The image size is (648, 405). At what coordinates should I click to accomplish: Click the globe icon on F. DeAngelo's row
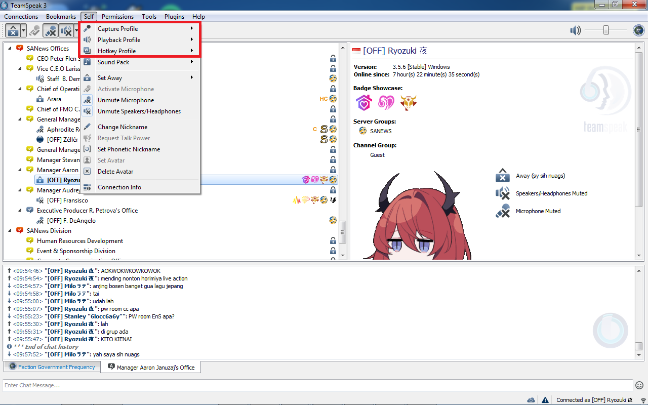tap(333, 221)
